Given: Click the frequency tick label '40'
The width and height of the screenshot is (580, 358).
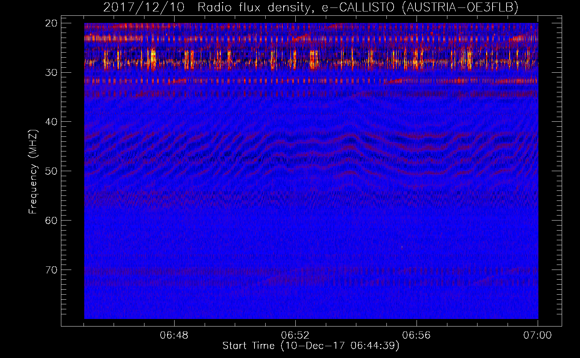Looking at the screenshot, I should click(x=52, y=122).
